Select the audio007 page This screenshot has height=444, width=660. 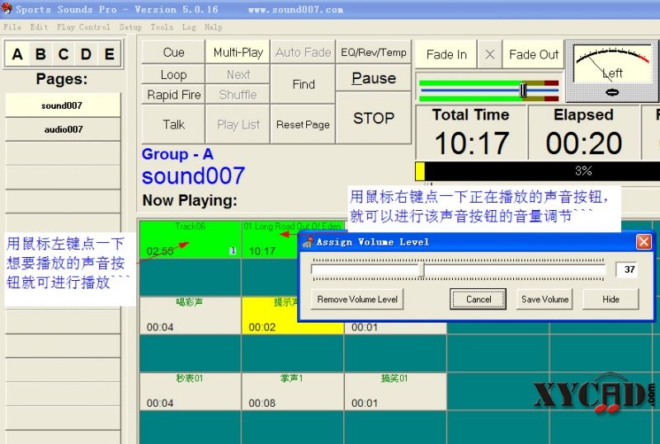click(x=63, y=129)
